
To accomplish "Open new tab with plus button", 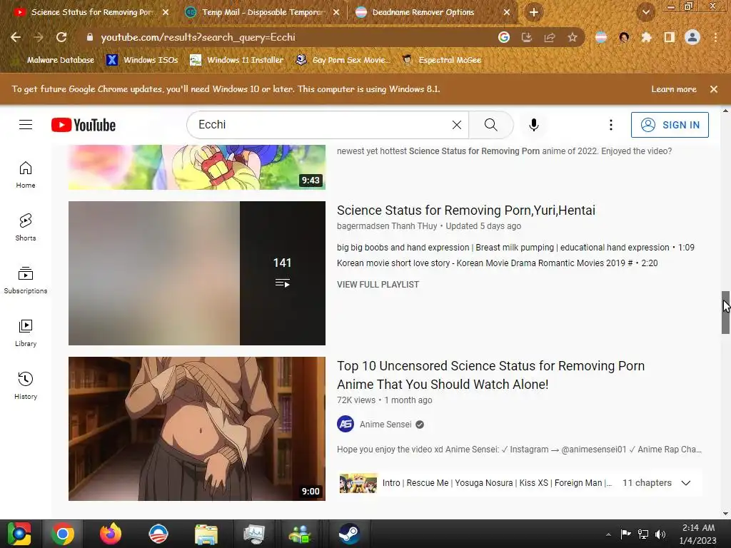I will [x=534, y=13].
